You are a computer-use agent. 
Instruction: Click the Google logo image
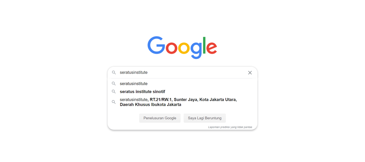[x=182, y=48]
